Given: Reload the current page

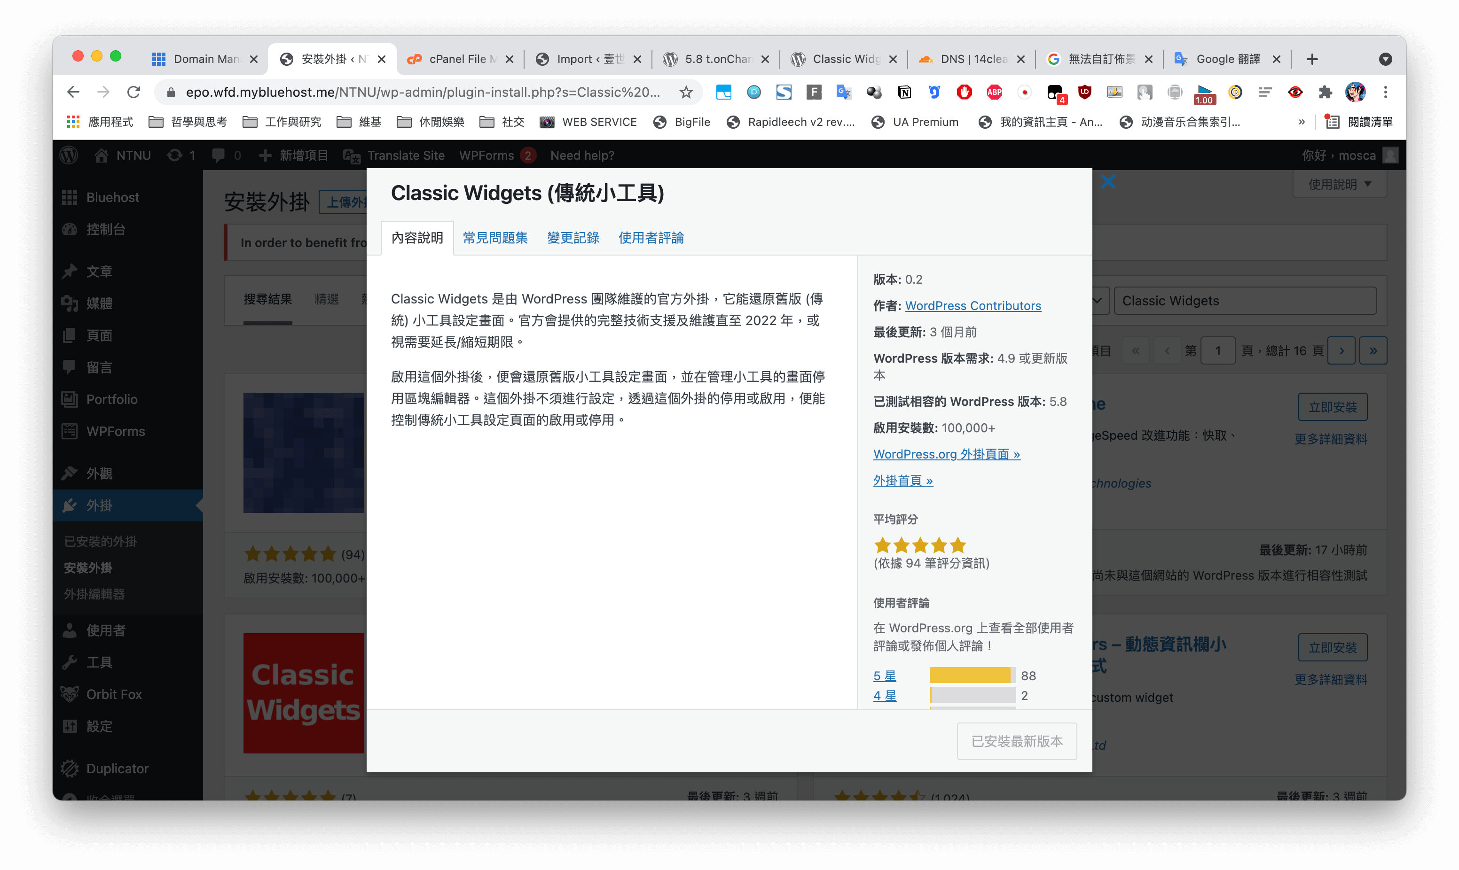Looking at the screenshot, I should click(134, 92).
